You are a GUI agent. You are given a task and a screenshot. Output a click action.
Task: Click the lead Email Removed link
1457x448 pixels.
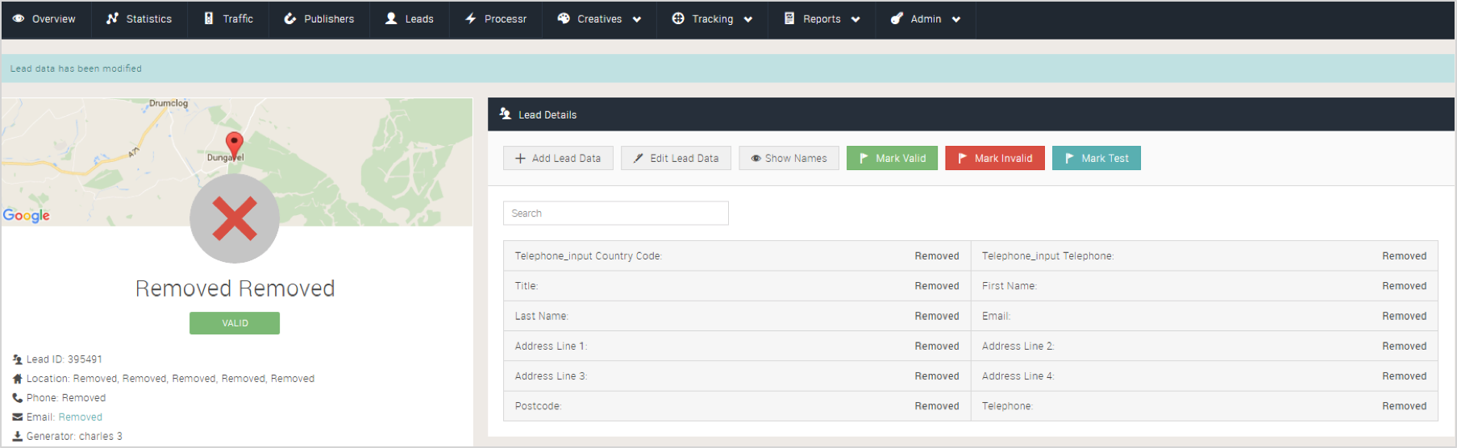pyautogui.click(x=81, y=417)
